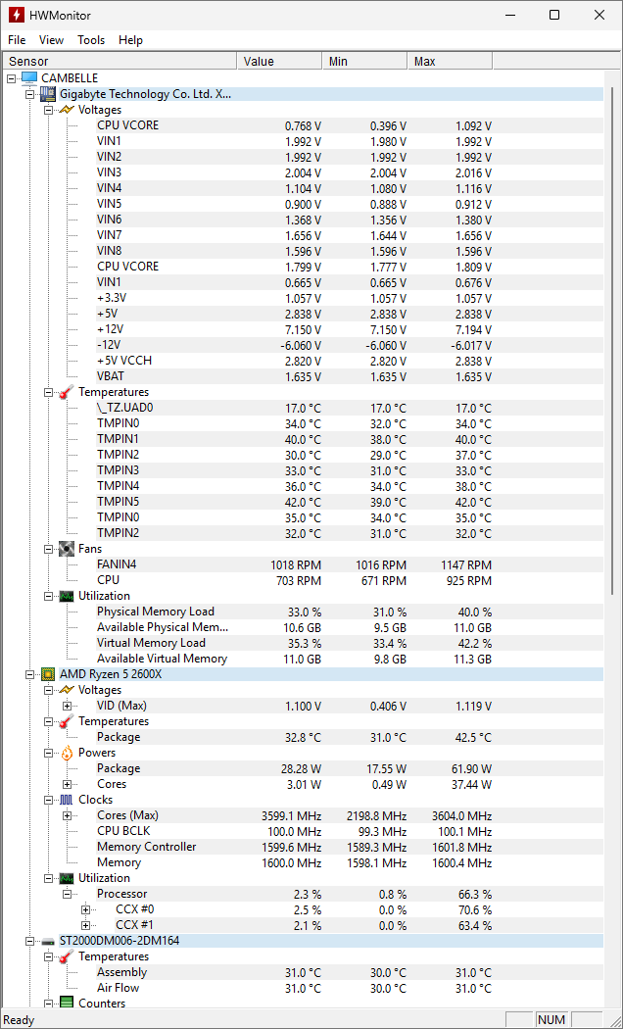Image resolution: width=623 pixels, height=1029 pixels.
Task: Expand the VID (Max) entry
Action: point(67,706)
